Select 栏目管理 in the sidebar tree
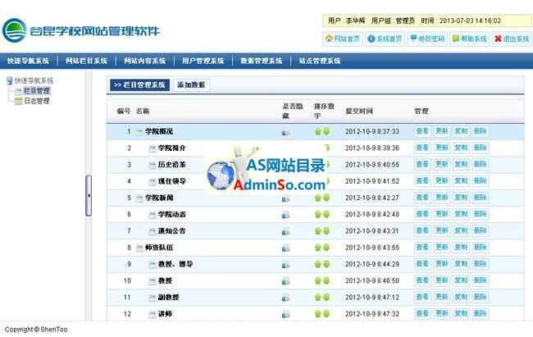 pos(36,91)
